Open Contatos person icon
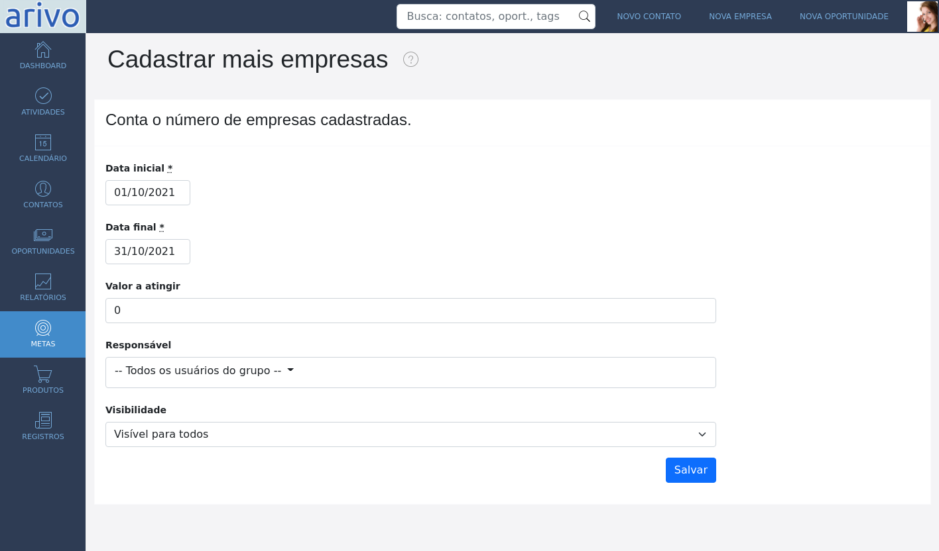Image resolution: width=939 pixels, height=551 pixels. click(x=43, y=189)
